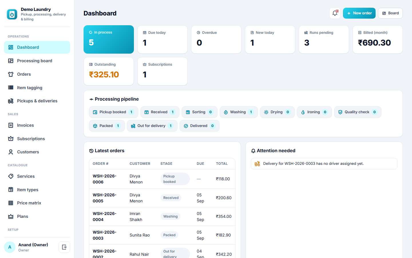Image resolution: width=412 pixels, height=258 pixels.
Task: Click the Packed stage badge for WSH-2026-0003
Action: 169,235
